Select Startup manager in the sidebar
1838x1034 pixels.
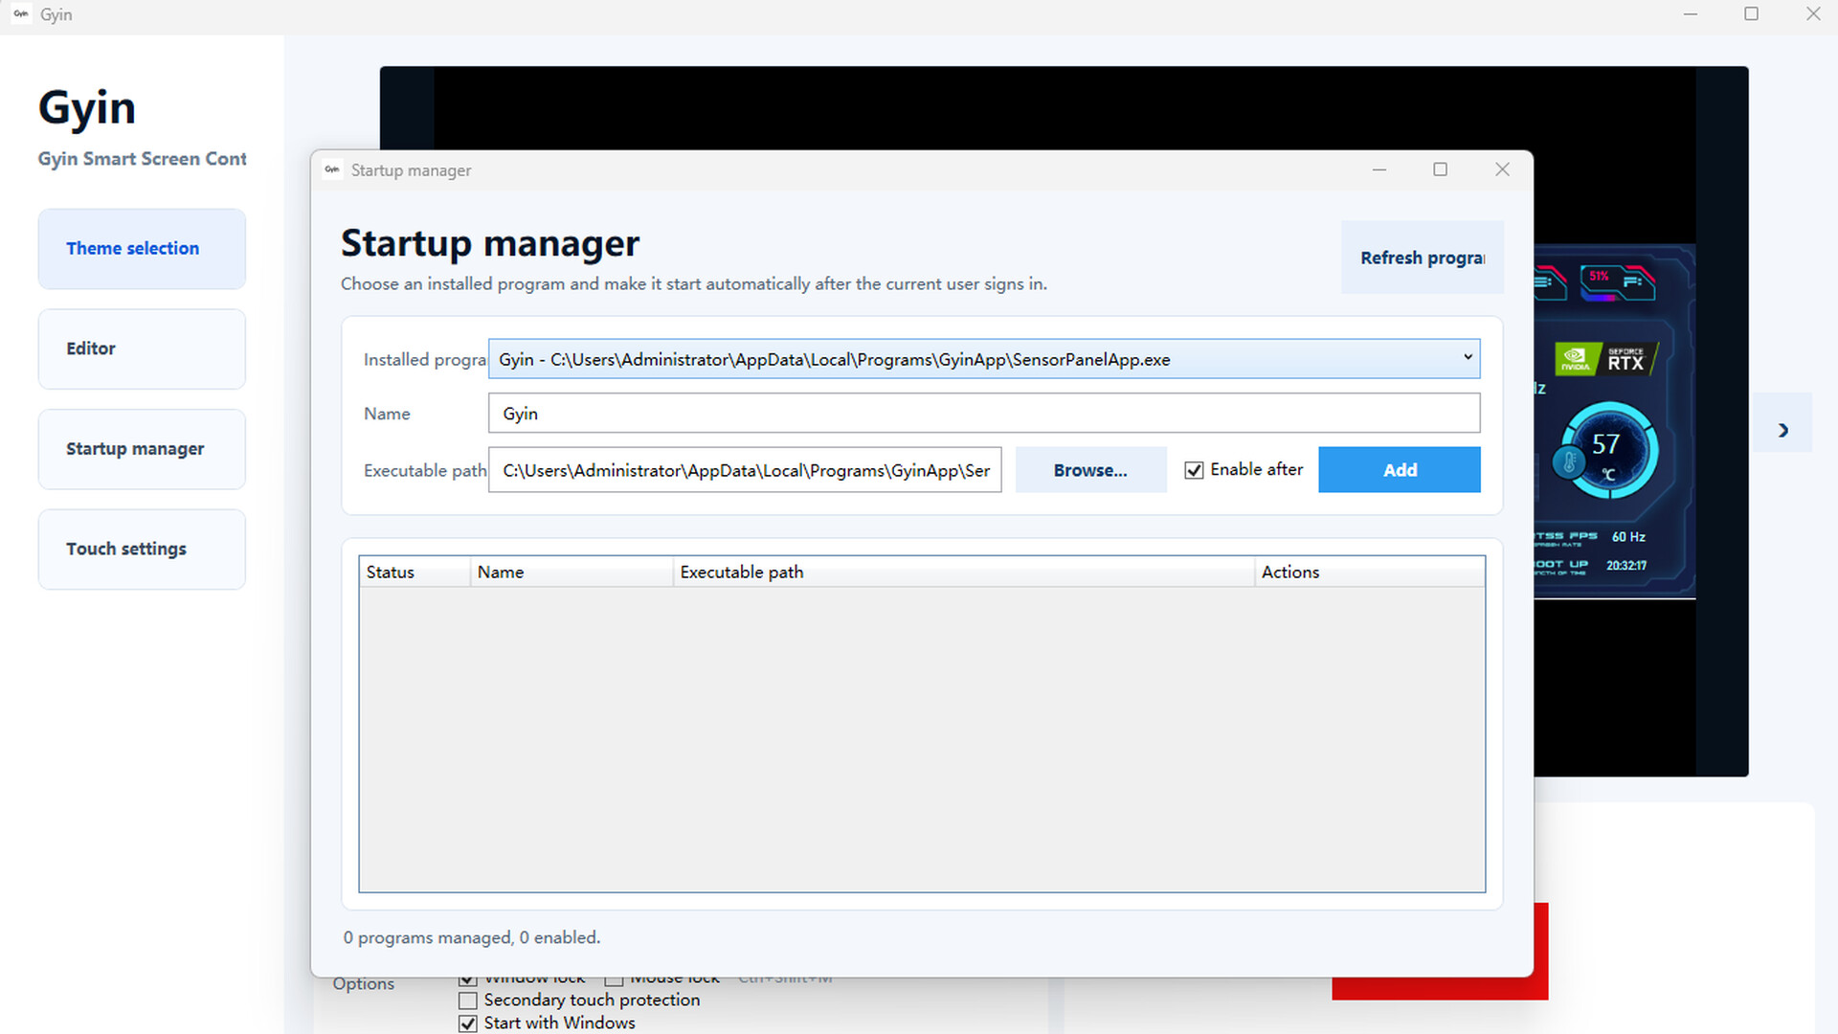142,449
